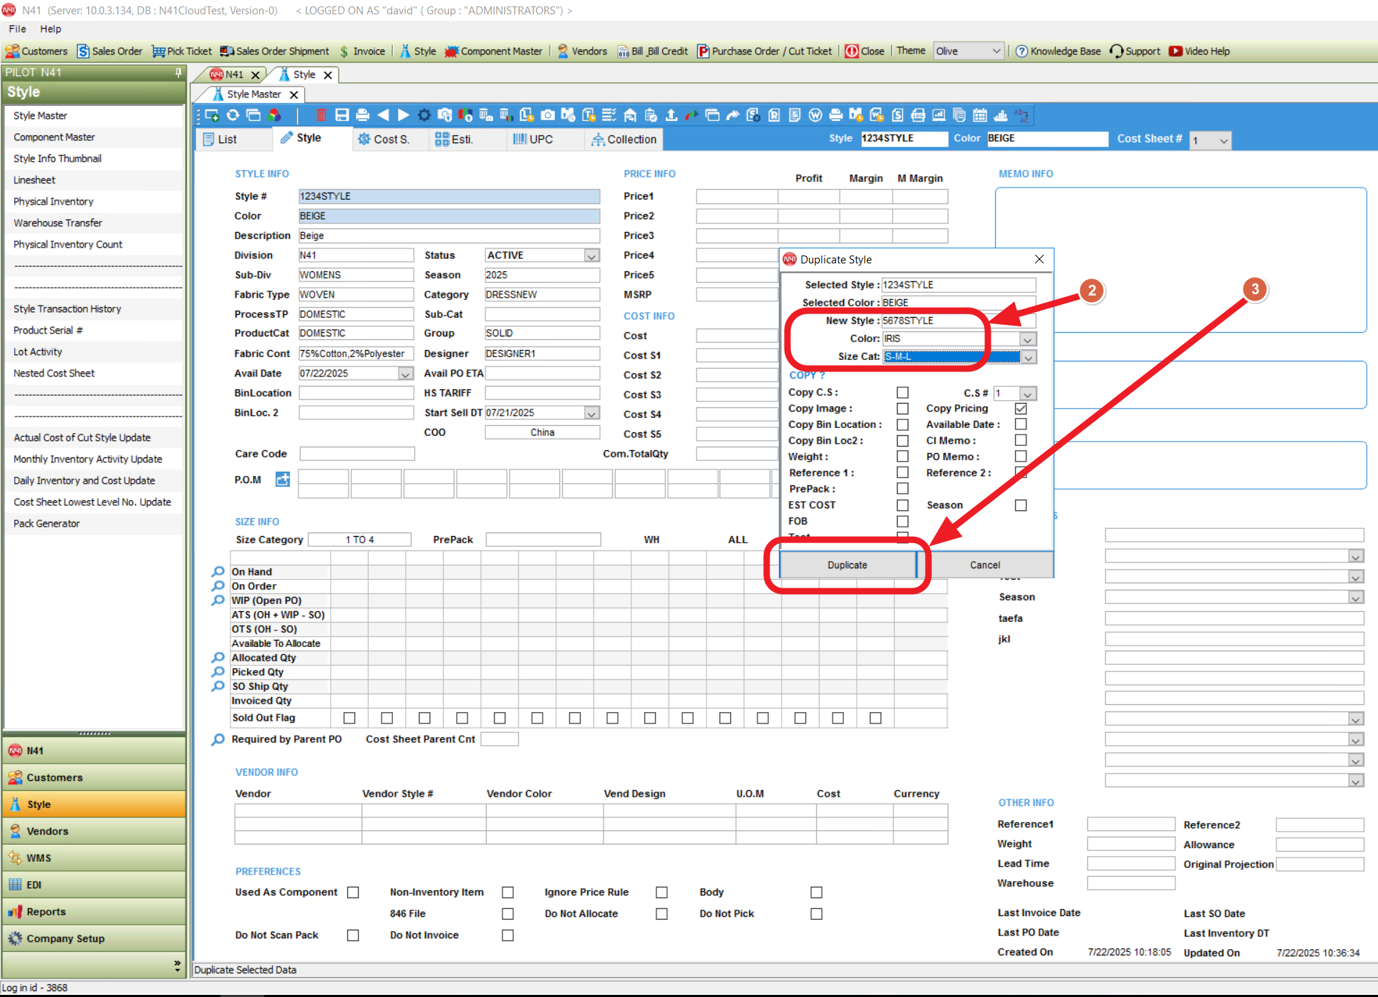The image size is (1378, 997).
Task: Check Used As Component option
Action: (x=353, y=893)
